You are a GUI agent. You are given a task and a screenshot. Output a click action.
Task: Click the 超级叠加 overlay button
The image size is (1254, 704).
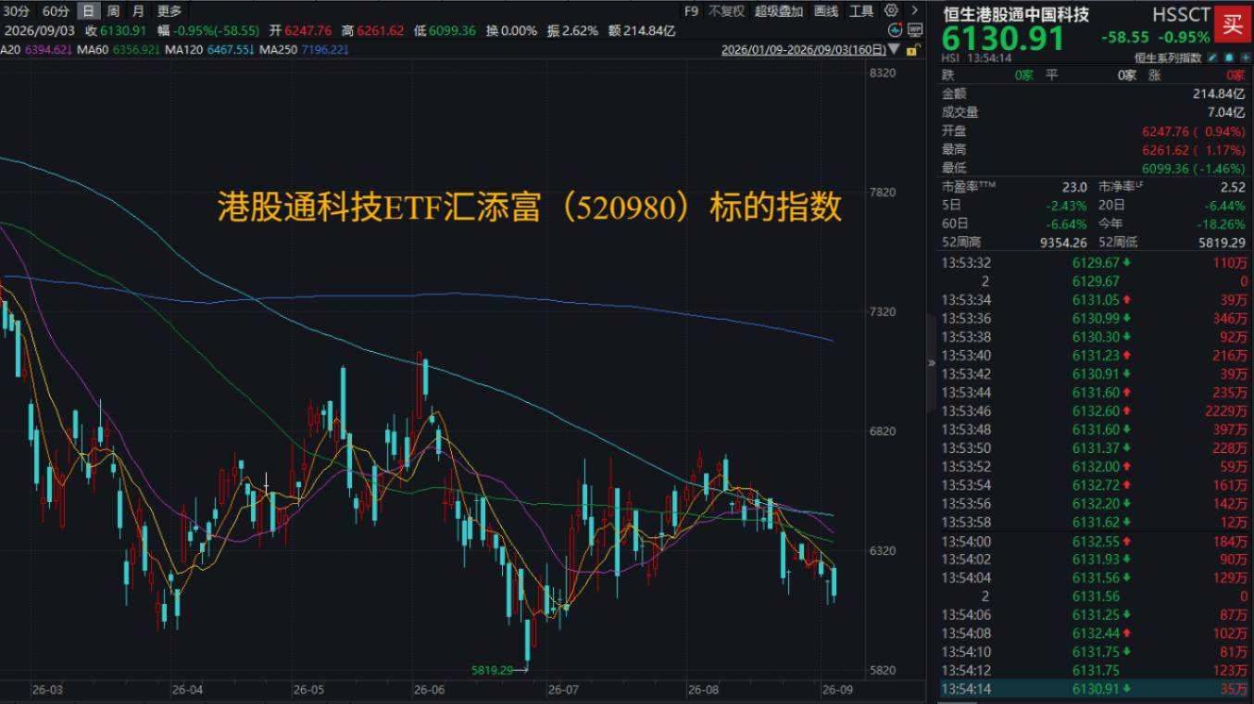778,11
